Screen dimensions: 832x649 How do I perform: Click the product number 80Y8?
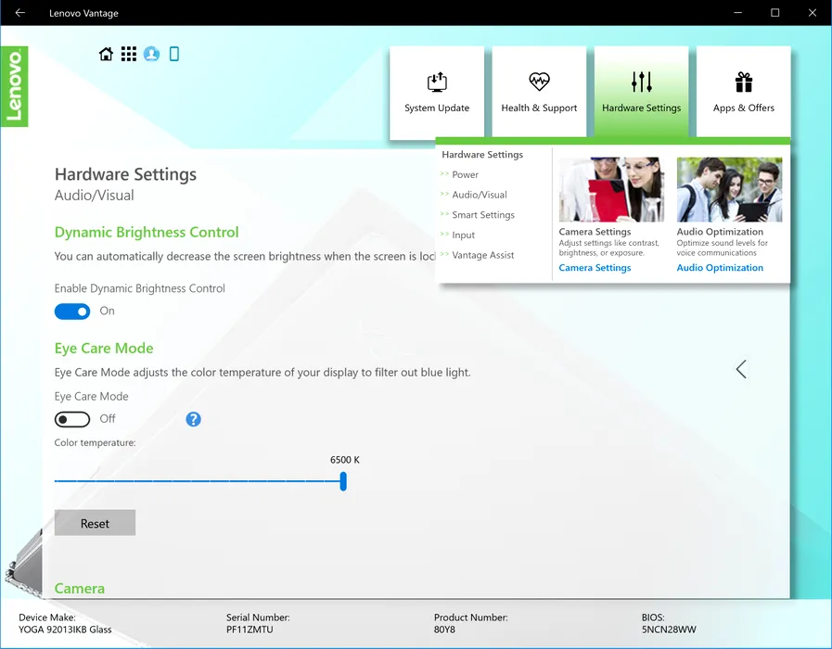[x=444, y=630]
